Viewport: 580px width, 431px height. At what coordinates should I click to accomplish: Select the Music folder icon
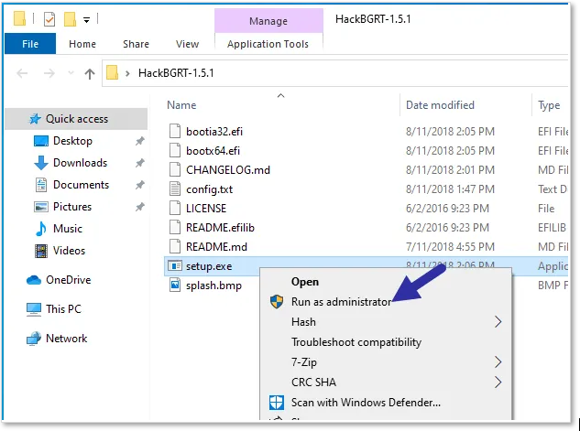click(40, 229)
